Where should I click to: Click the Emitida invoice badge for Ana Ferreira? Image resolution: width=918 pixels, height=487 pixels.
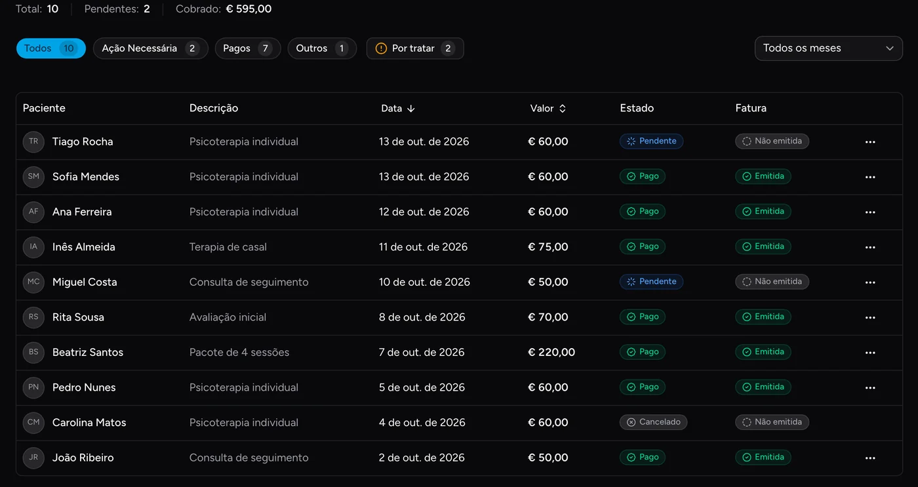pos(763,212)
